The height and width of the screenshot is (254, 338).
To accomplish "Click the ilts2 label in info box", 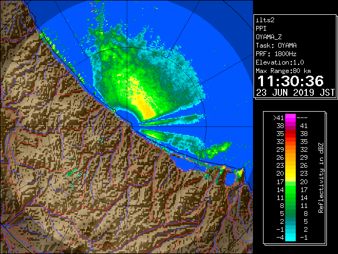I will (265, 20).
